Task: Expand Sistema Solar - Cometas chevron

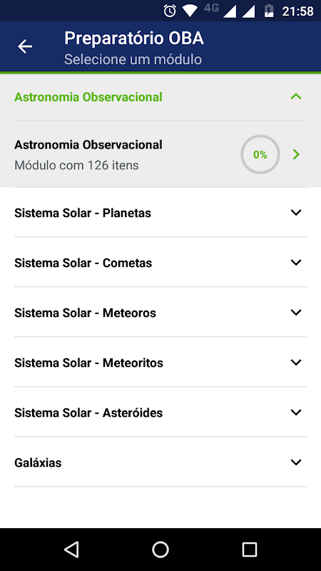Action: [x=296, y=262]
